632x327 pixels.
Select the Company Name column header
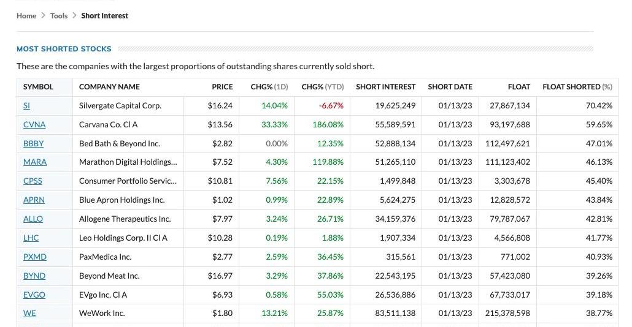[109, 87]
